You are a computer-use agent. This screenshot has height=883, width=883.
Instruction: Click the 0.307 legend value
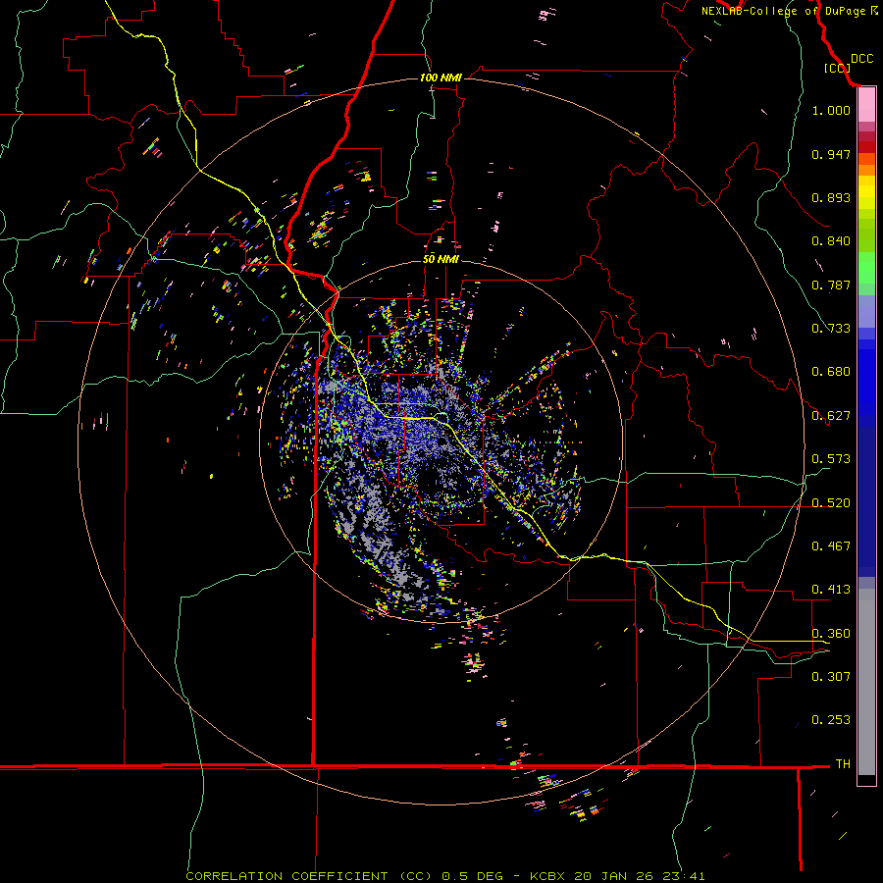pyautogui.click(x=831, y=676)
